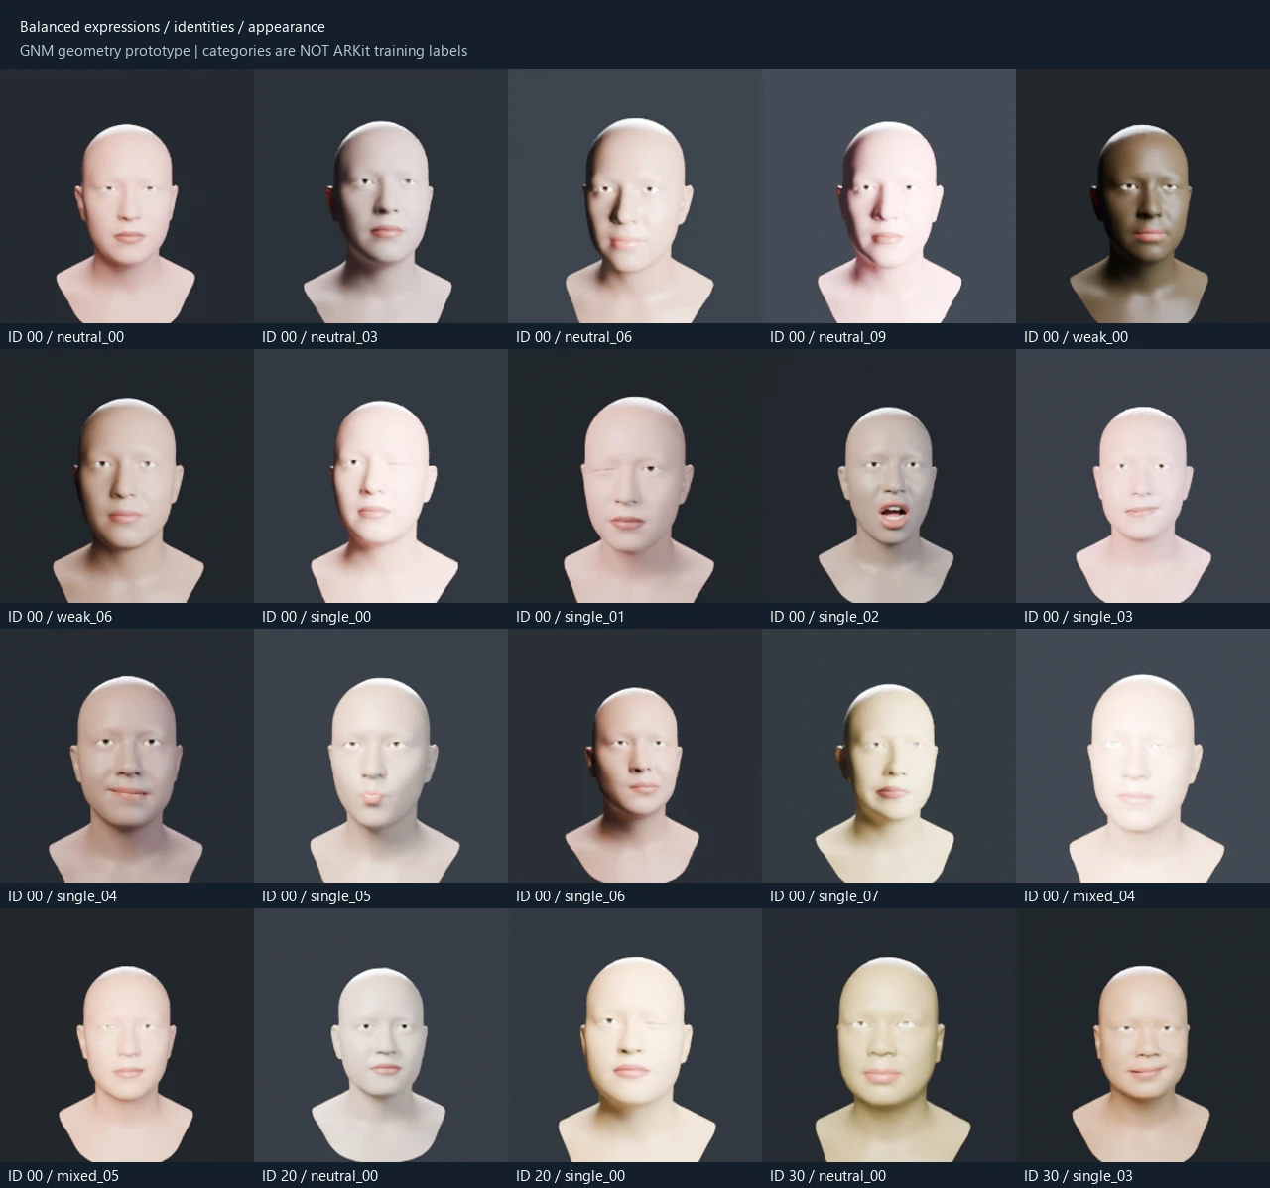This screenshot has height=1188, width=1270.
Task: Click the caption "ID 00 / single_04"
Action: coord(63,896)
